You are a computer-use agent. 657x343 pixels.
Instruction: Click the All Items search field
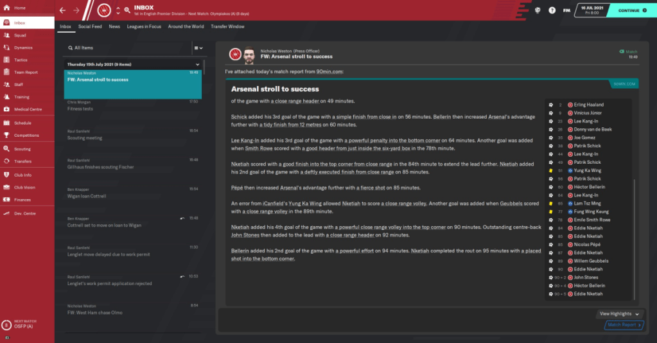[x=128, y=48]
